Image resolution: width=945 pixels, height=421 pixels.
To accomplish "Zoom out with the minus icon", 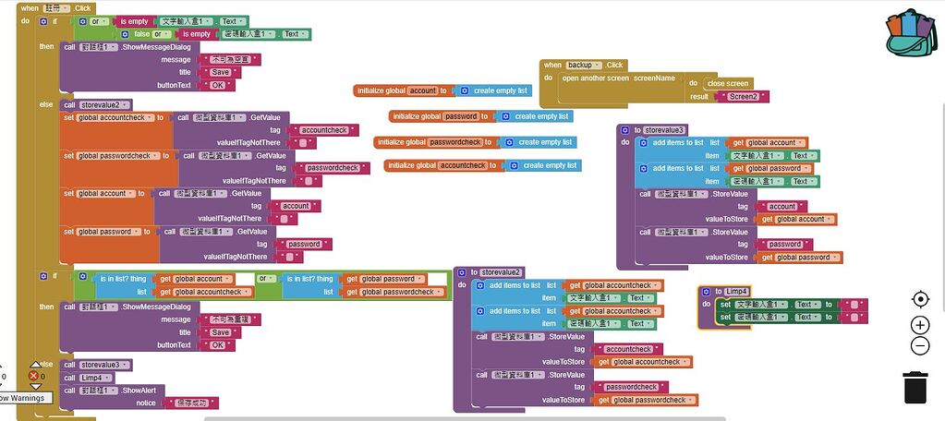I will pyautogui.click(x=920, y=345).
